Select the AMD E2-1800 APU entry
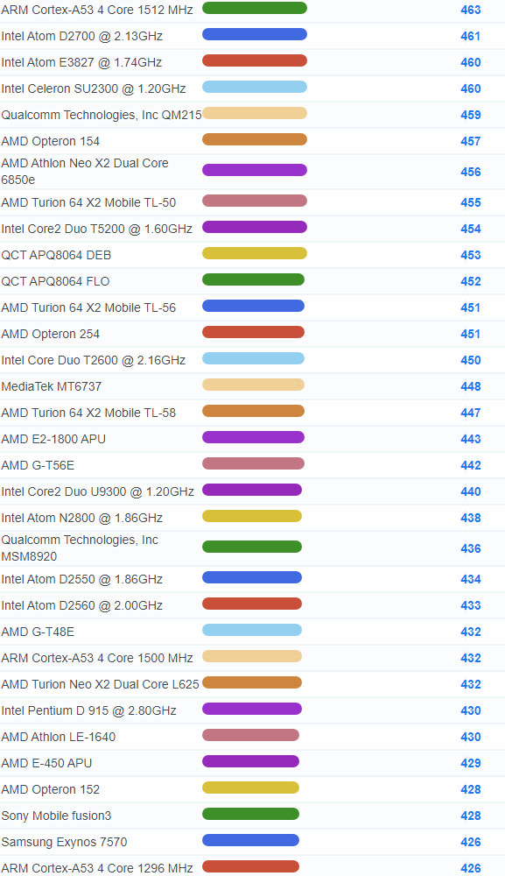The image size is (505, 876). point(53,439)
